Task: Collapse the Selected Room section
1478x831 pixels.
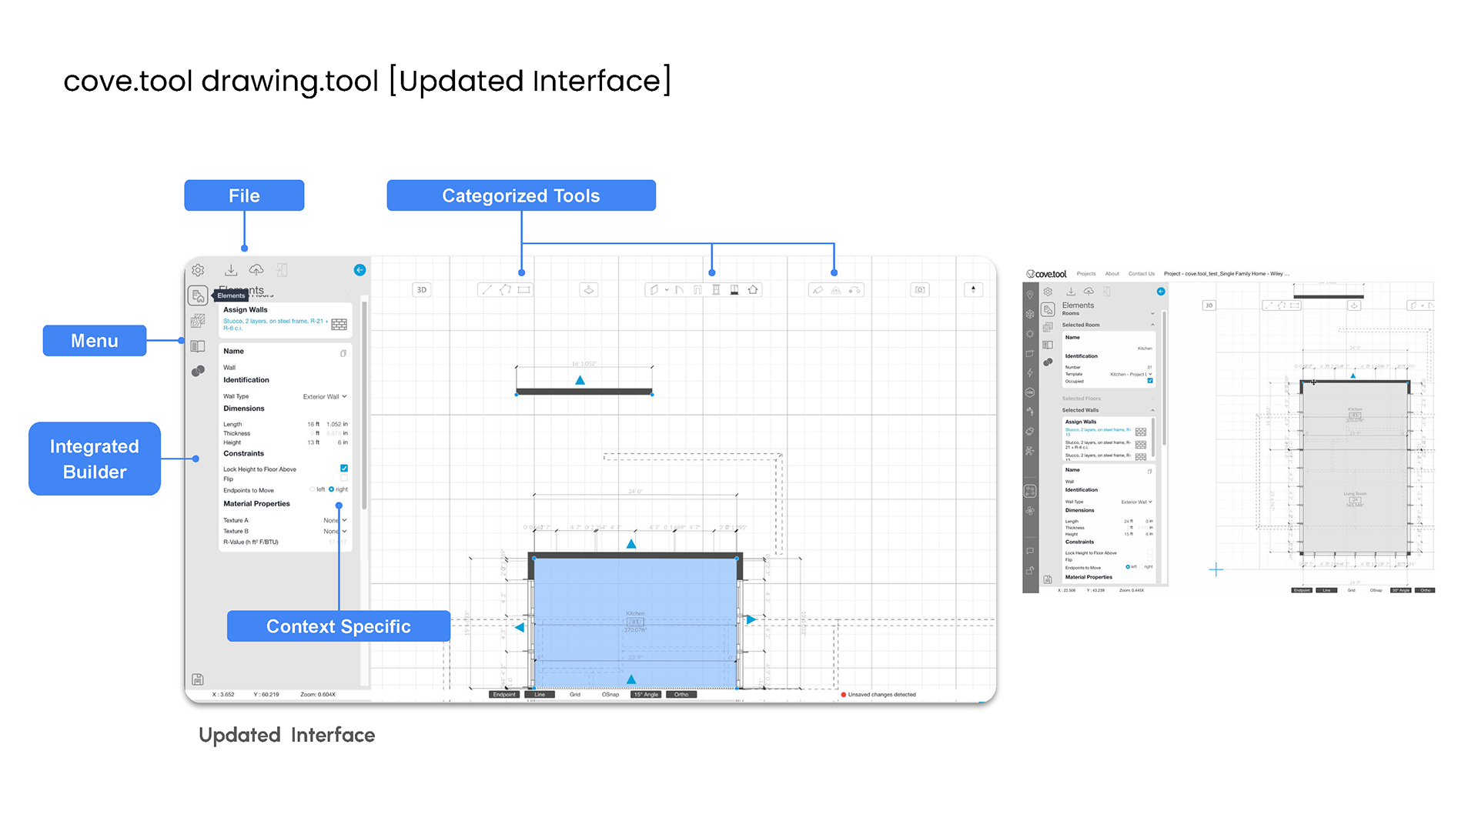Action: point(1152,325)
